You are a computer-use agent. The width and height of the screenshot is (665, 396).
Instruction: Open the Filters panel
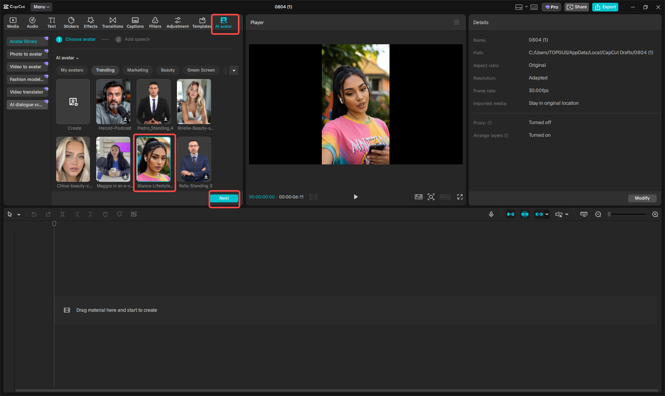(x=155, y=22)
